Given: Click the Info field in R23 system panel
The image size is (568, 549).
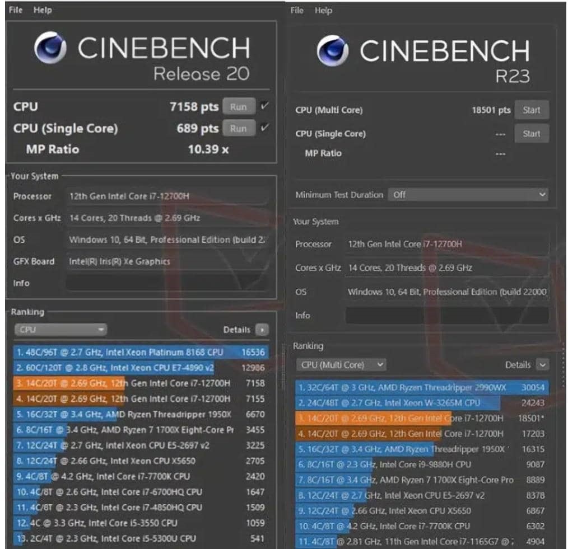Looking at the screenshot, I should pyautogui.click(x=447, y=315).
